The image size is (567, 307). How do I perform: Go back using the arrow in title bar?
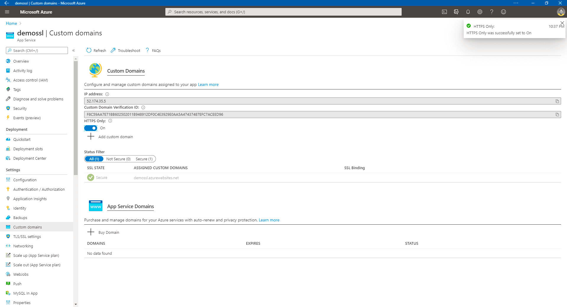click(6, 3)
